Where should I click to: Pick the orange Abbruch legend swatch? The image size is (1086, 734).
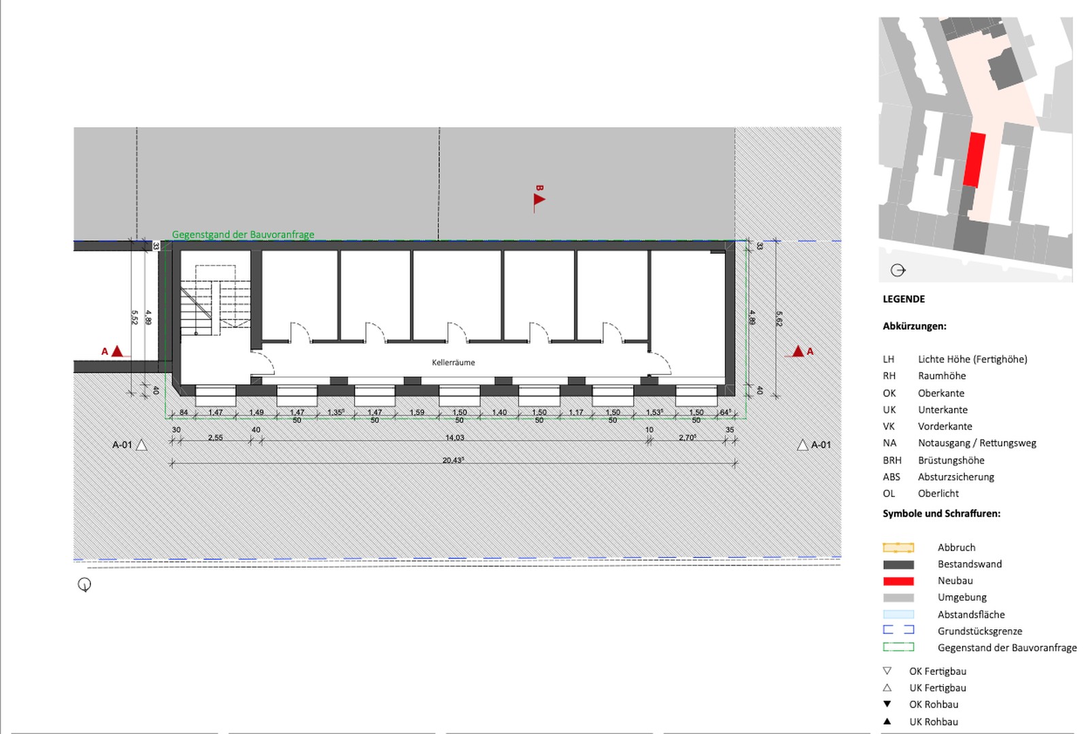(x=898, y=548)
